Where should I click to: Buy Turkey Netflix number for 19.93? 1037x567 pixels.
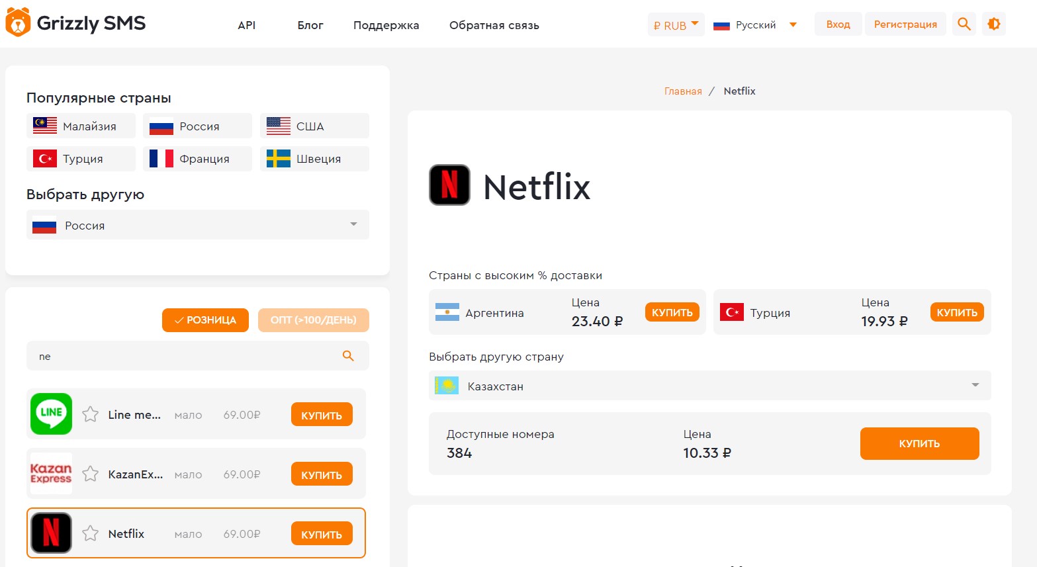957,312
